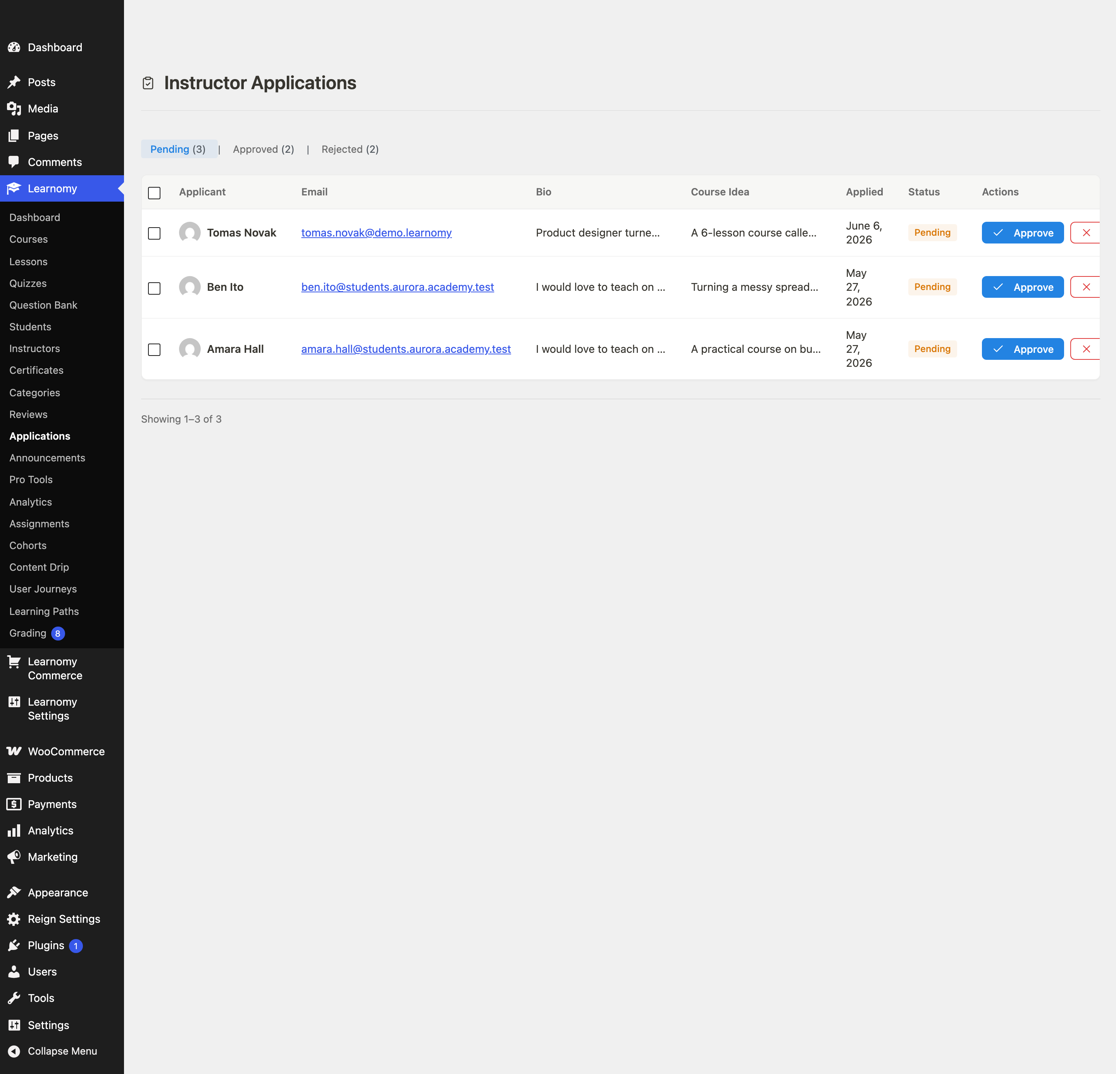Click the Tools wrench icon
The height and width of the screenshot is (1074, 1116).
(14, 998)
